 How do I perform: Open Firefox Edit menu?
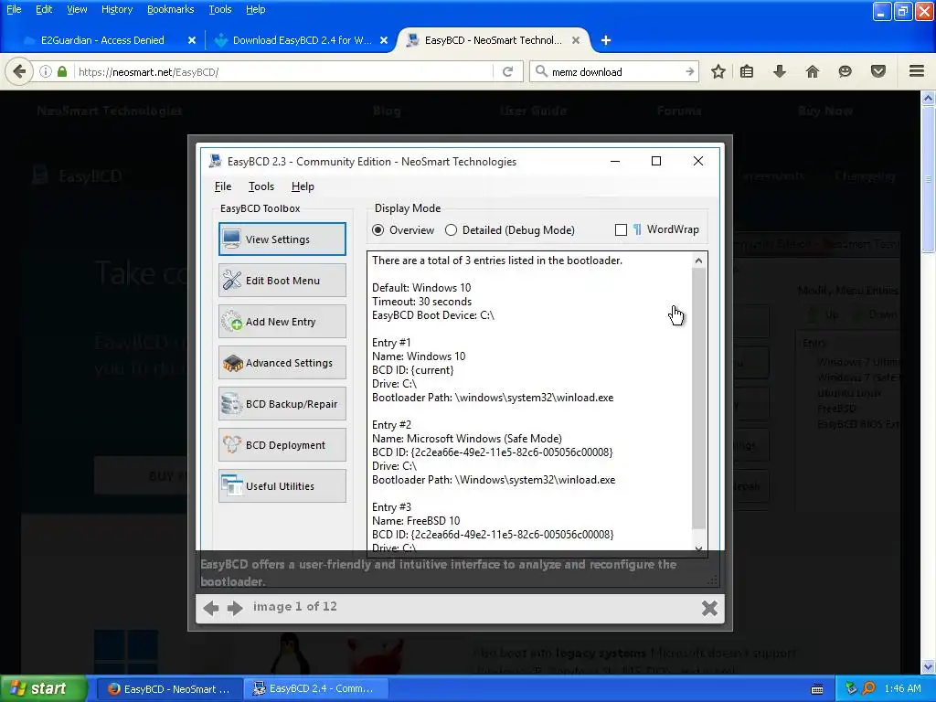tap(44, 9)
